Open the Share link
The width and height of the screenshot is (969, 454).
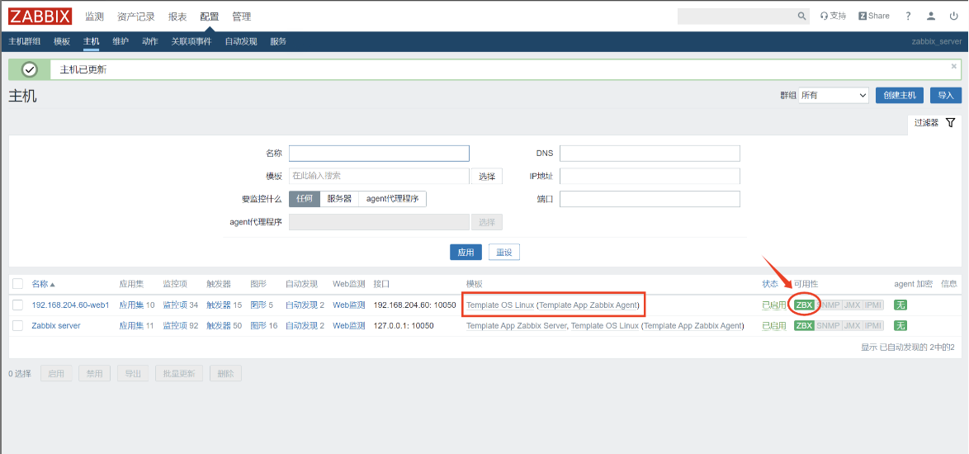(x=874, y=16)
